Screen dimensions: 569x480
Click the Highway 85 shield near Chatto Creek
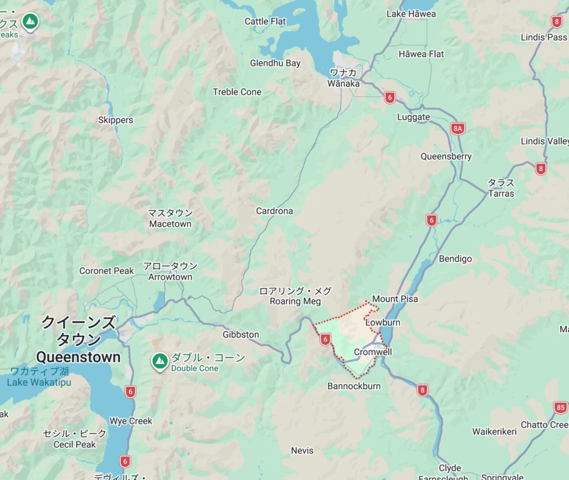[561, 407]
